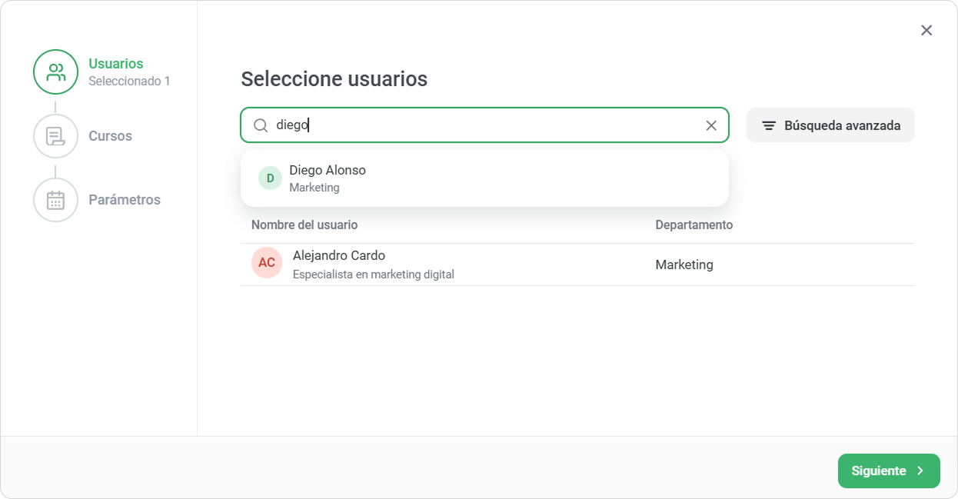Open Búsqueda avanzada options
958x499 pixels.
point(830,125)
